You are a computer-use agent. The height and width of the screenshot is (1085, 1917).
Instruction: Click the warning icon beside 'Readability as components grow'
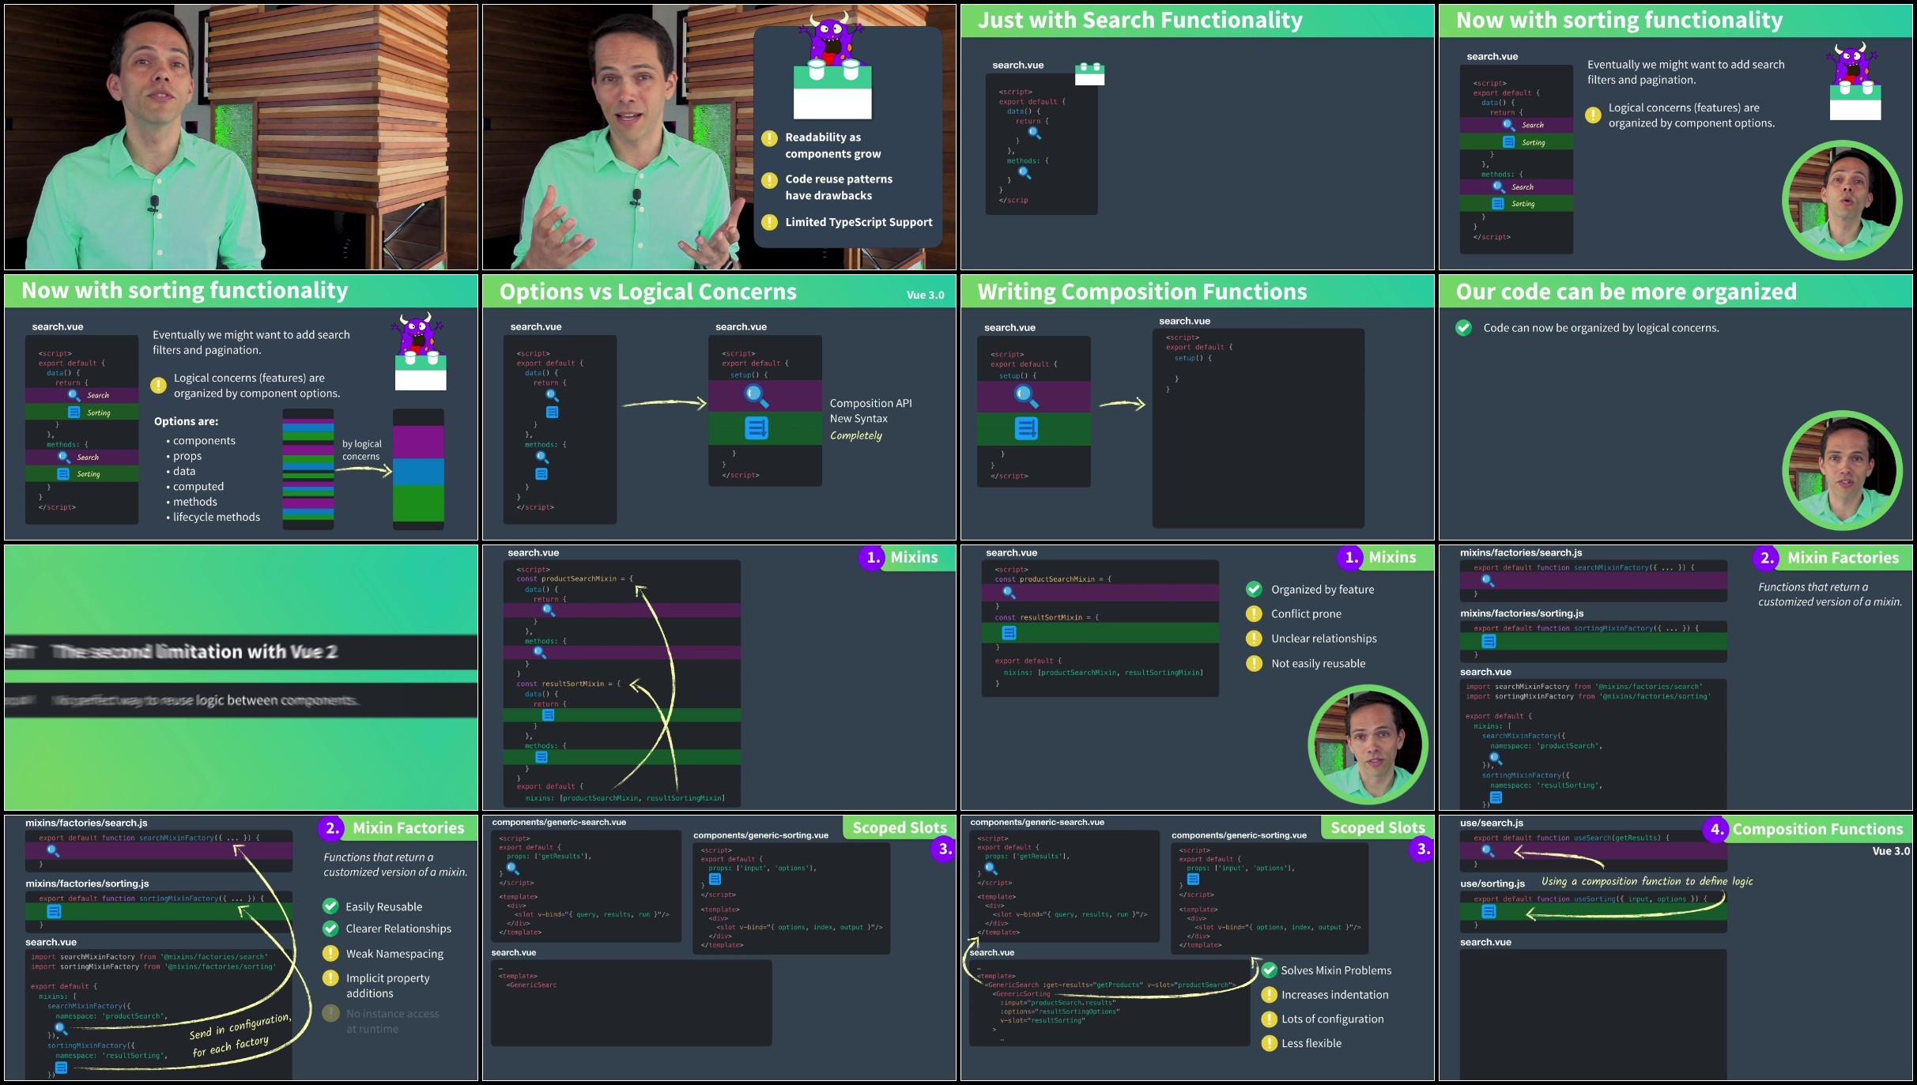pos(769,138)
